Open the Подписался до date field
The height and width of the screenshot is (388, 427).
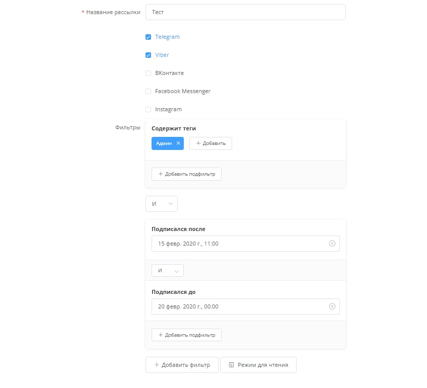239,306
